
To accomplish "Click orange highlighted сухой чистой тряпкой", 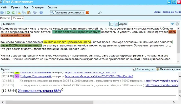I will (15, 35).
